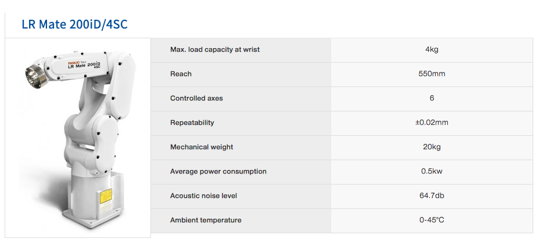Click the LR Mate 200iD/4SC heading
Screen dimensions: 546x242
pyautogui.click(x=74, y=24)
